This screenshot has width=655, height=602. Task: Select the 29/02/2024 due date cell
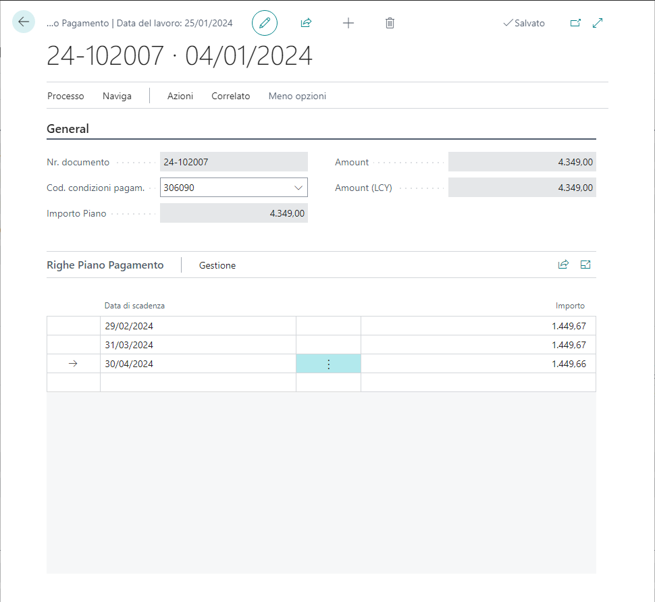click(x=197, y=326)
